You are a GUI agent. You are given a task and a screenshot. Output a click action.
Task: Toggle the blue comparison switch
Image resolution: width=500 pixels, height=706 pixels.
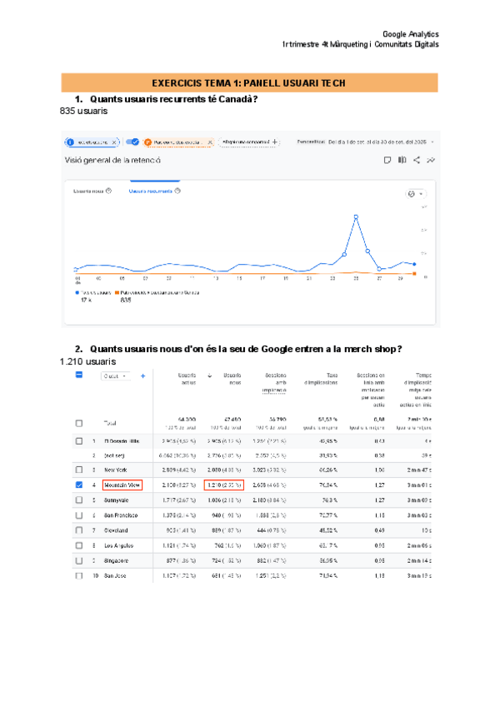pyautogui.click(x=132, y=142)
